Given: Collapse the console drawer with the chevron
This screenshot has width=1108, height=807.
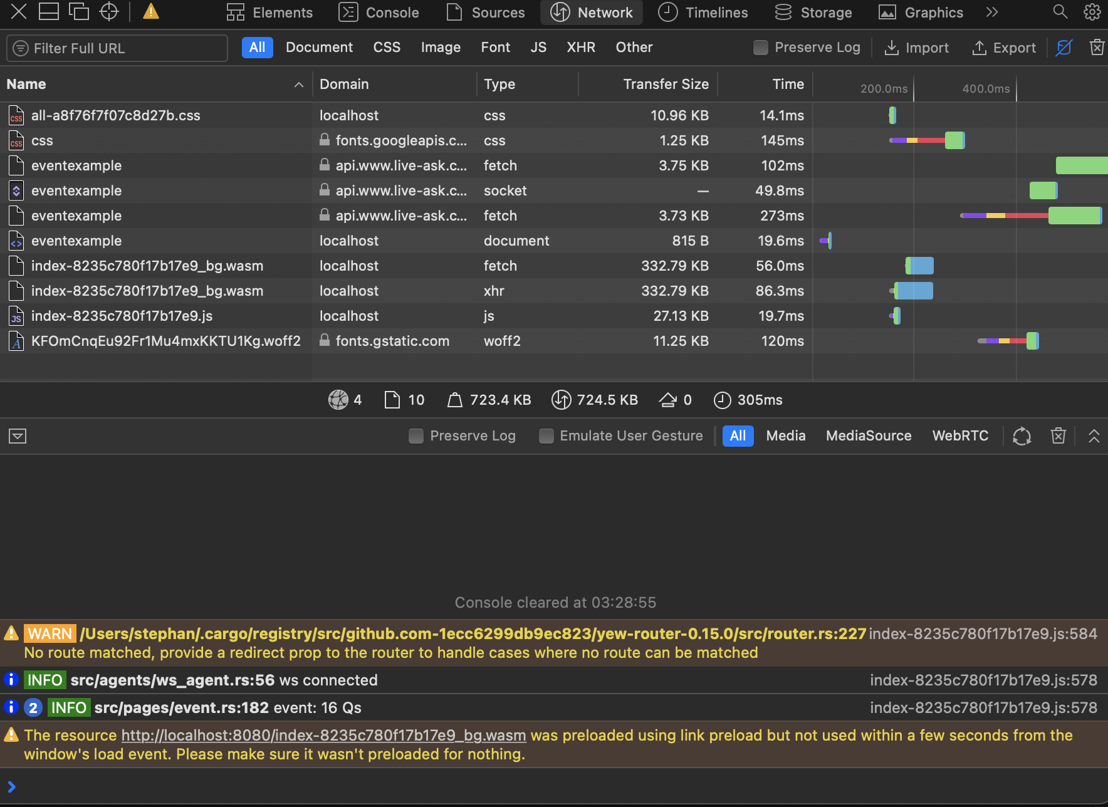Looking at the screenshot, I should coord(1094,435).
